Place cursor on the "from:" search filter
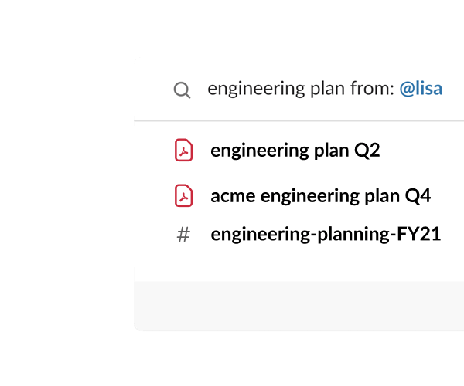Viewport: 464px width, 386px height. pyautogui.click(x=370, y=89)
